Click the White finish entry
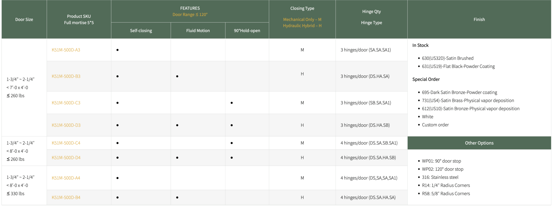This screenshot has height=207, width=554. point(427,117)
